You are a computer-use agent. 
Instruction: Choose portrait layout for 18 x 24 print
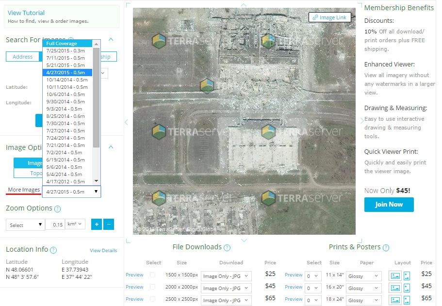[x=407, y=300]
